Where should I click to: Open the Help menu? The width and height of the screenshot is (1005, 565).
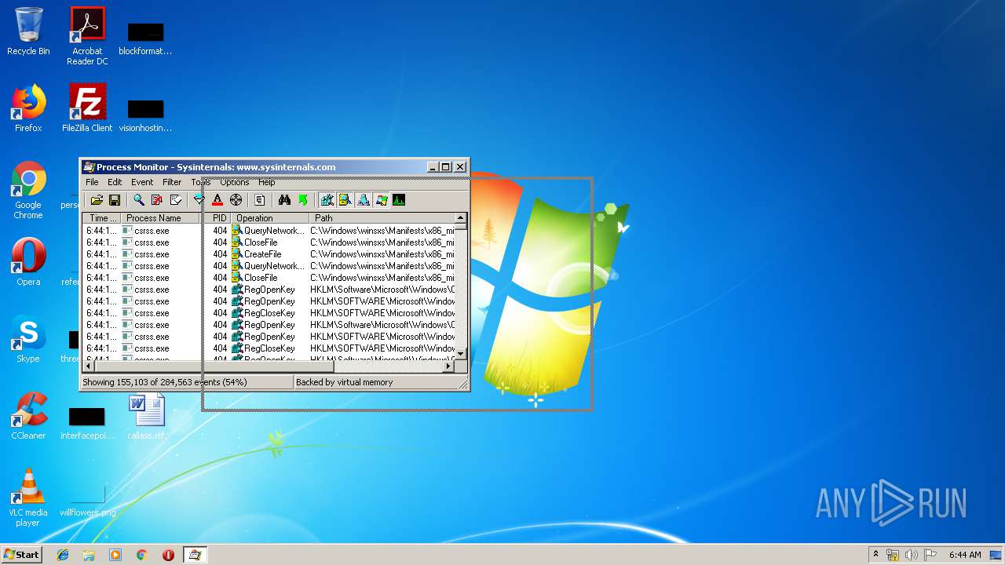coord(267,182)
